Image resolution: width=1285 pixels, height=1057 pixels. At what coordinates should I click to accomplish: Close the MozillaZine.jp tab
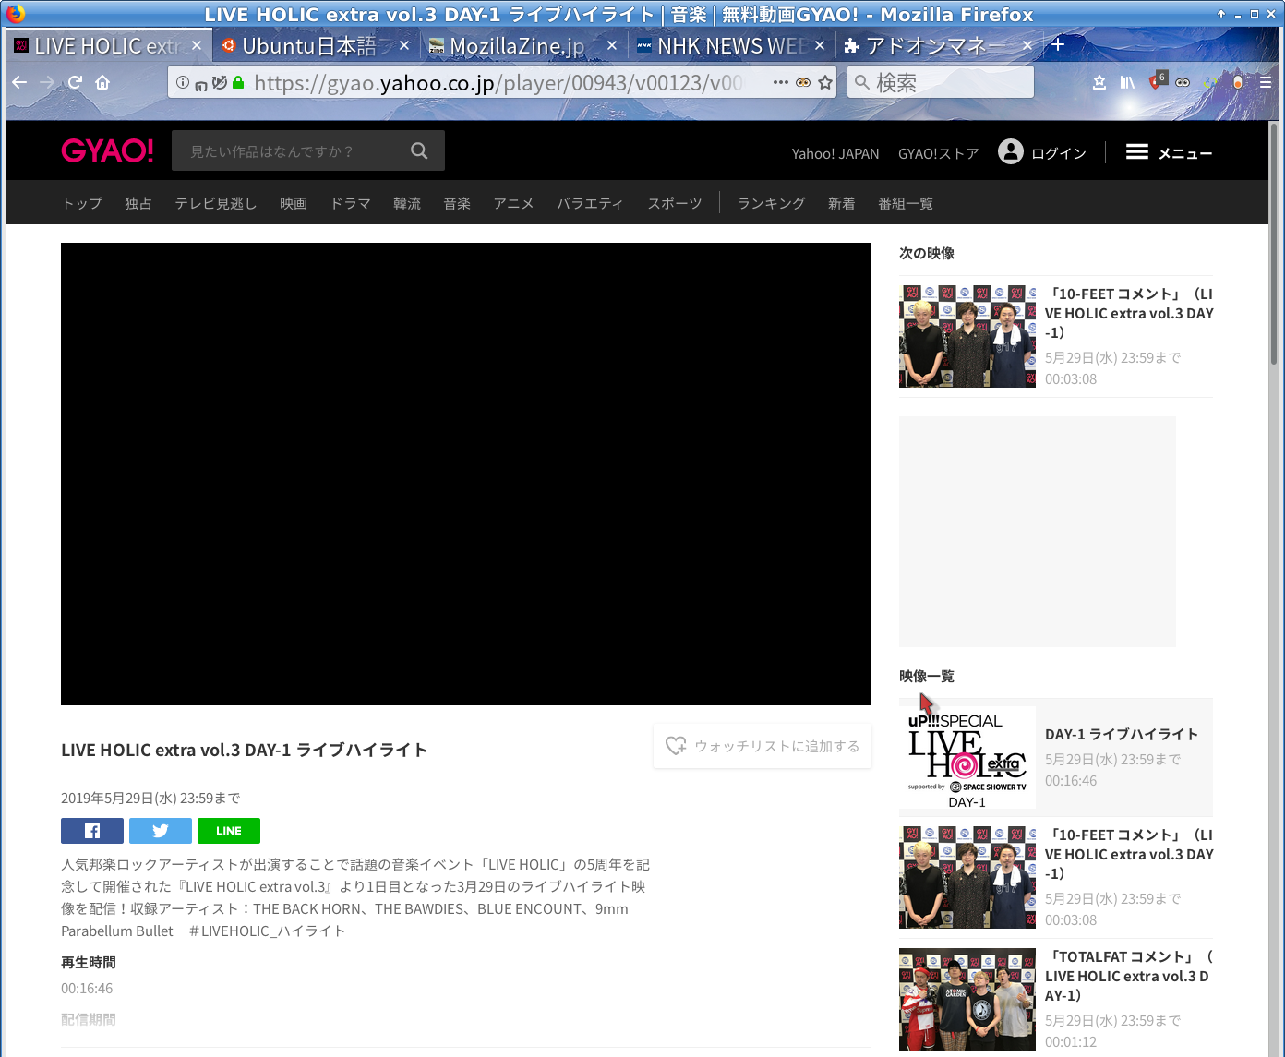tap(612, 45)
